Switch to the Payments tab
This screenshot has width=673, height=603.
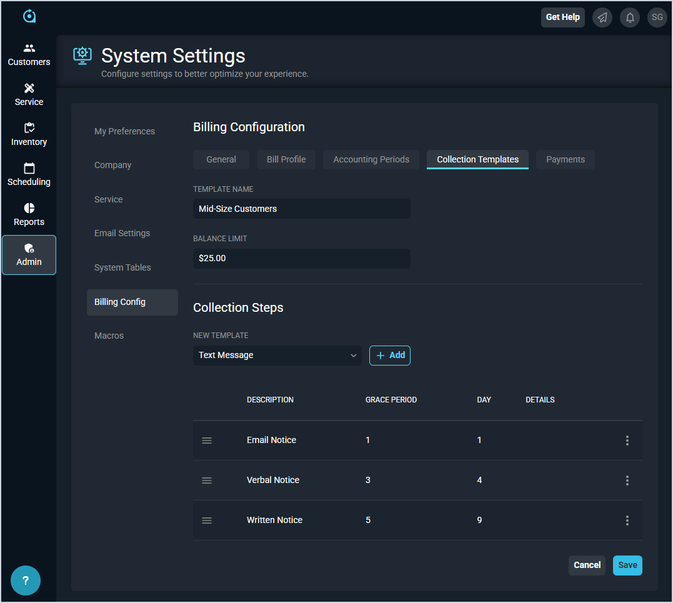pyautogui.click(x=565, y=159)
